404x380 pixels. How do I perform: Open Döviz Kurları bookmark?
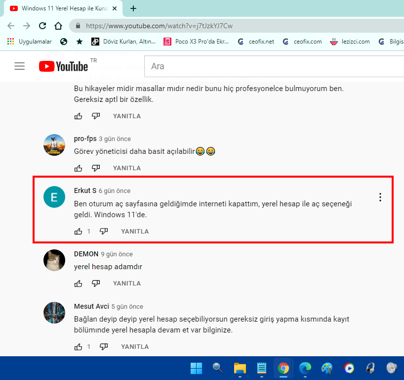[x=123, y=42]
